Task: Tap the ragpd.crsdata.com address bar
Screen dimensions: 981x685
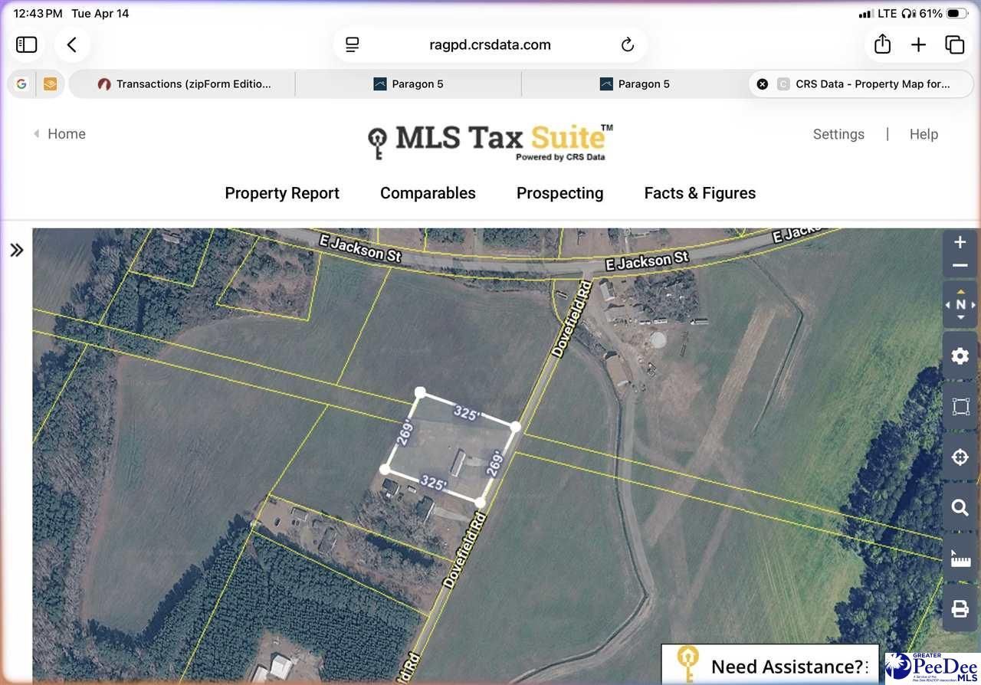Action: (x=490, y=44)
